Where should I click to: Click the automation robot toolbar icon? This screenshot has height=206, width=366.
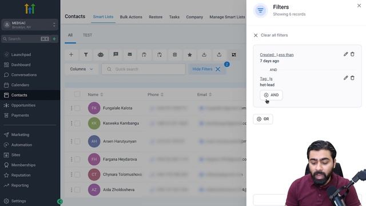click(x=101, y=55)
